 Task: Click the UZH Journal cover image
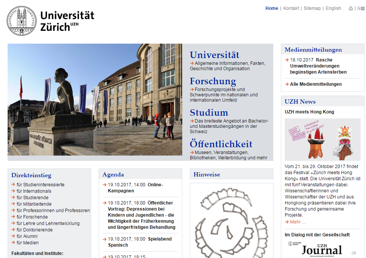tap(322, 249)
